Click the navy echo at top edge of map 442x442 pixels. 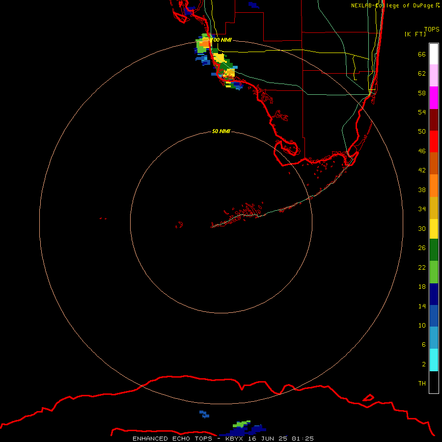point(254,5)
